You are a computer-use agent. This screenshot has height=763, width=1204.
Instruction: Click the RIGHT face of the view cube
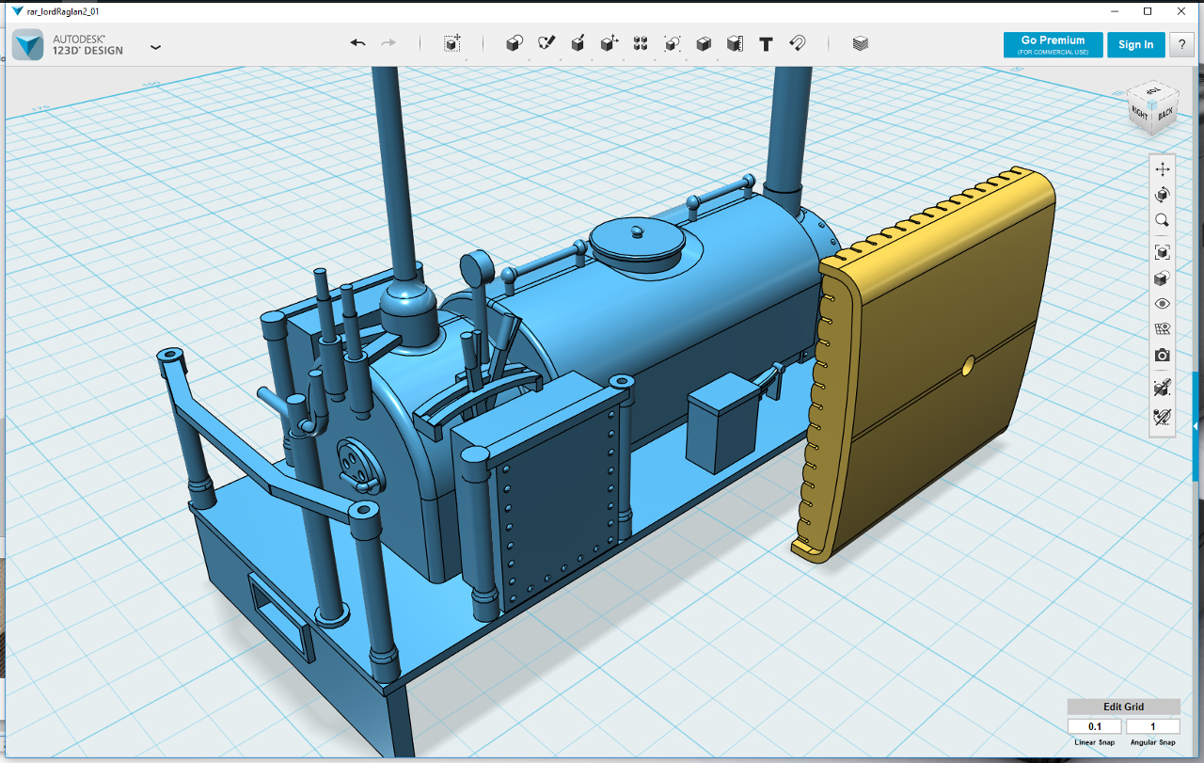[1141, 114]
